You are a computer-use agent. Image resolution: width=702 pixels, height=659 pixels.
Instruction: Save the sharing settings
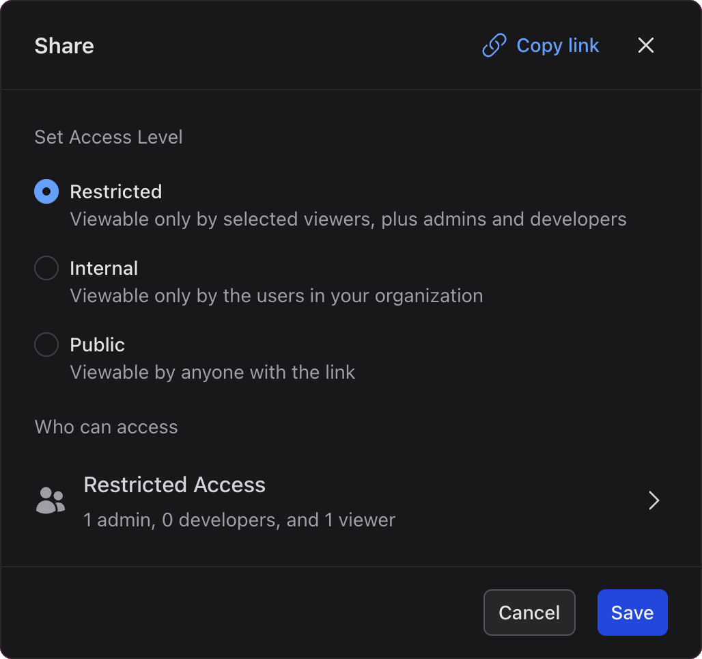click(632, 613)
